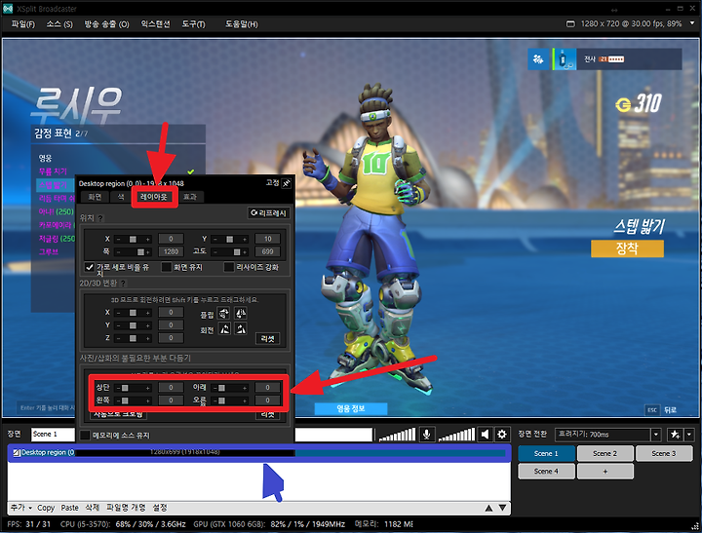The width and height of the screenshot is (702, 533).
Task: Add a new scene with the + button
Action: (604, 472)
